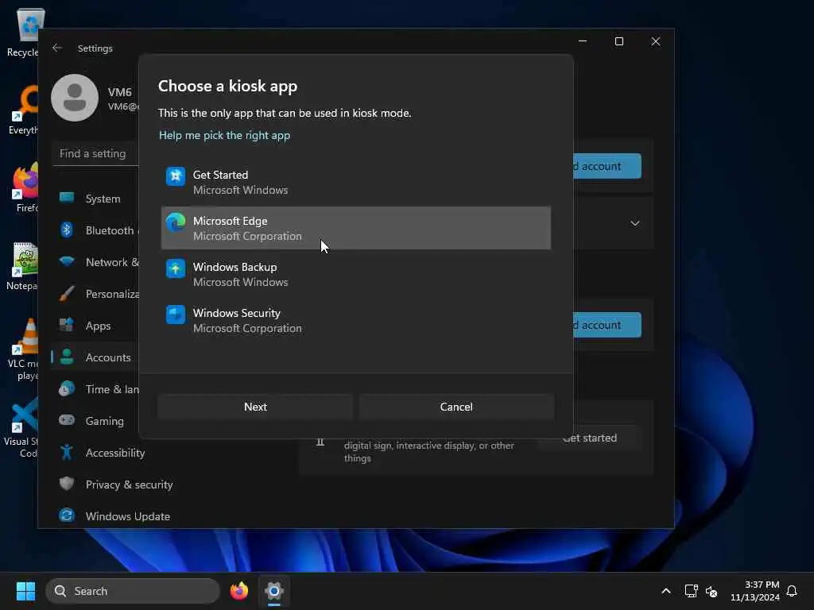Open Windows Update icon in sidebar
Image resolution: width=814 pixels, height=610 pixels.
(67, 515)
